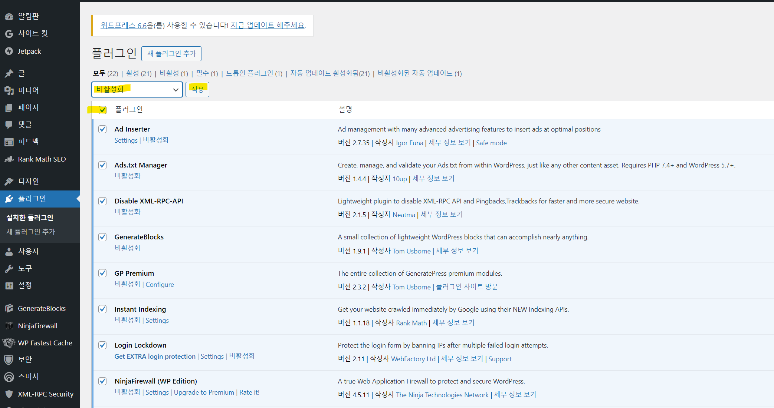
Task: Click the 새 플러그인 추가 button
Action: 171,54
